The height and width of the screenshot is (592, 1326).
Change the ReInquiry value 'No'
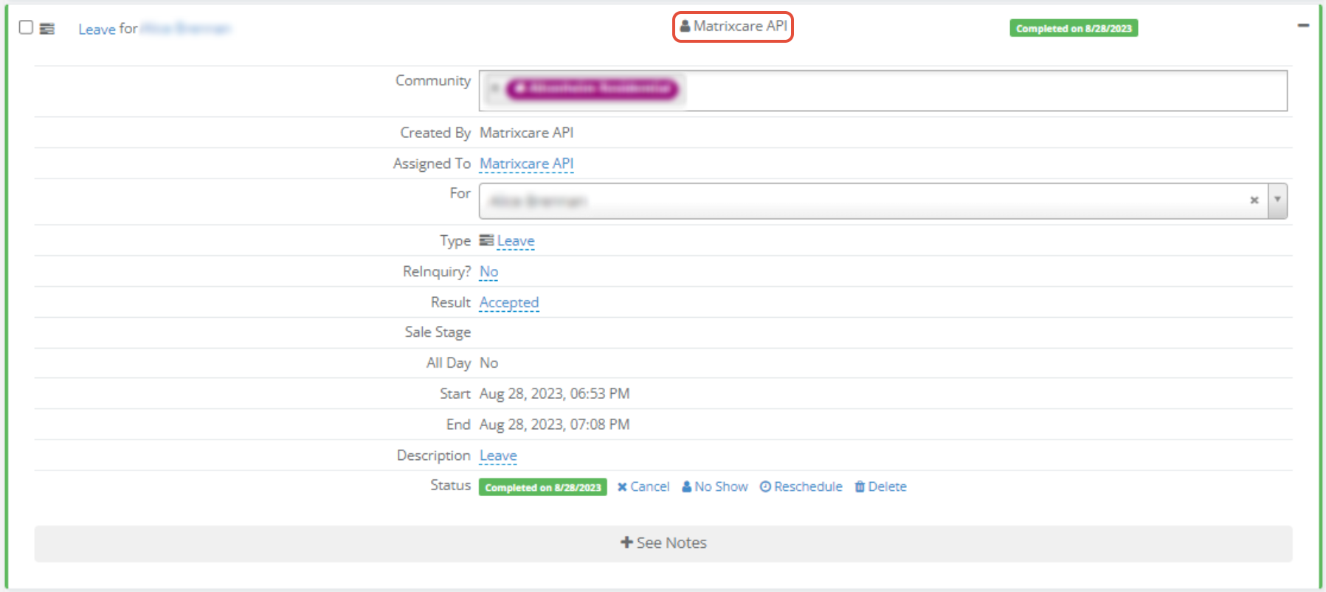coord(488,272)
